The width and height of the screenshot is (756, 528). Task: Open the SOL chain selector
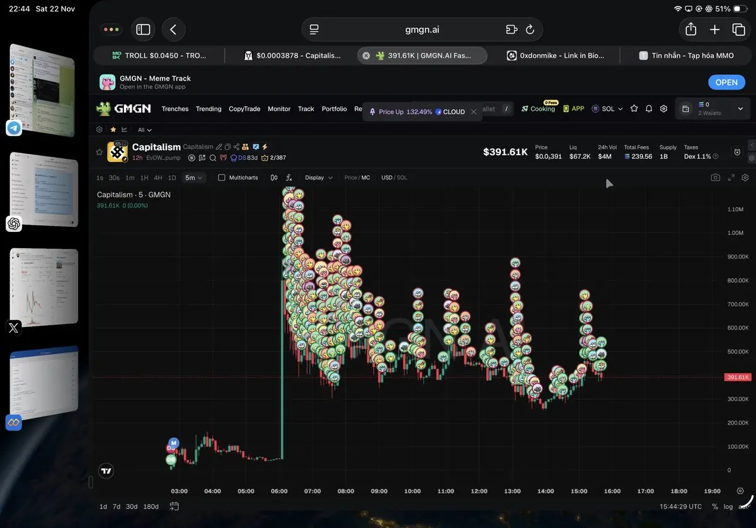point(607,109)
